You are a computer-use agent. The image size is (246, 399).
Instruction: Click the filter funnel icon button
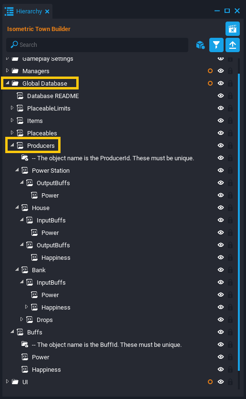pyautogui.click(x=216, y=45)
